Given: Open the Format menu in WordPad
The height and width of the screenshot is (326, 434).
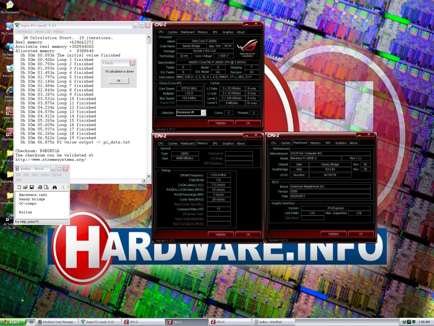Looking at the screenshot, I should pyautogui.click(x=57, y=175).
